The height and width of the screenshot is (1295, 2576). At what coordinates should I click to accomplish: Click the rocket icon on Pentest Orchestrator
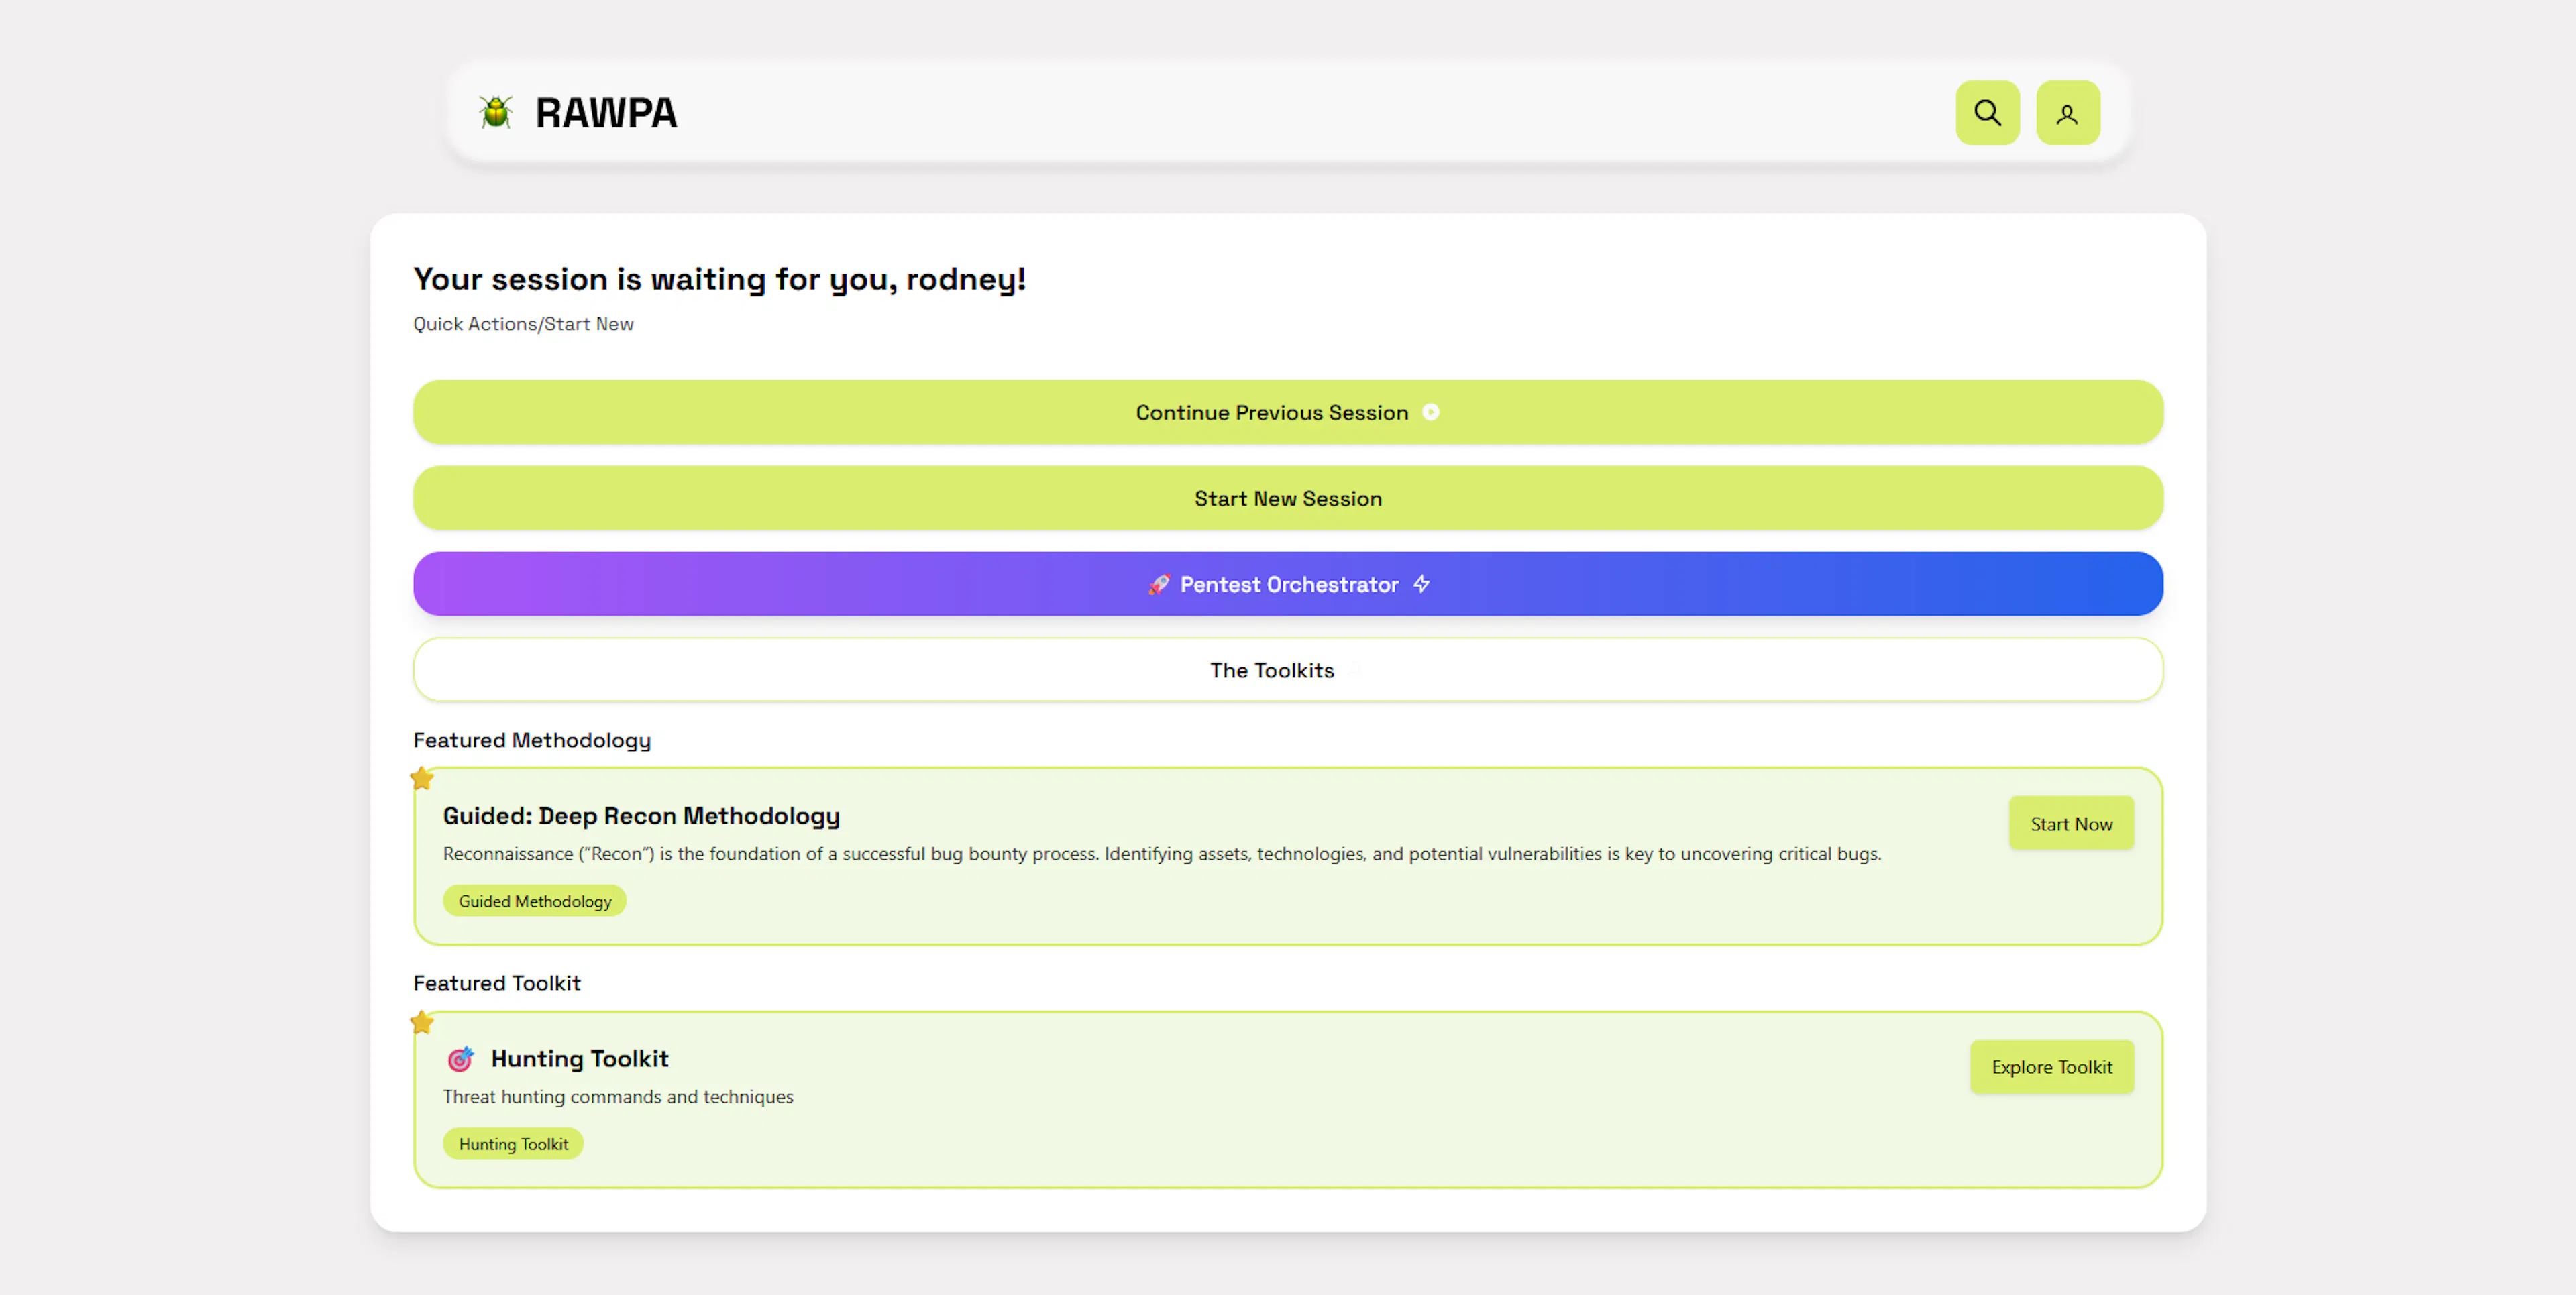coord(1158,585)
